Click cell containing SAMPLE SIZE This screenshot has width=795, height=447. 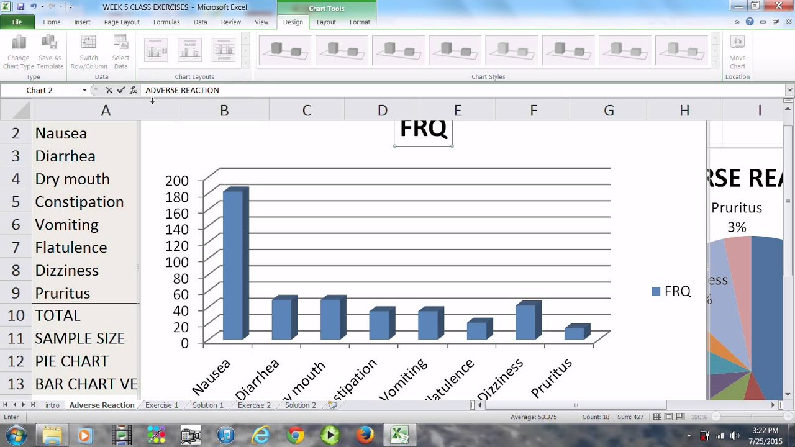click(86, 338)
